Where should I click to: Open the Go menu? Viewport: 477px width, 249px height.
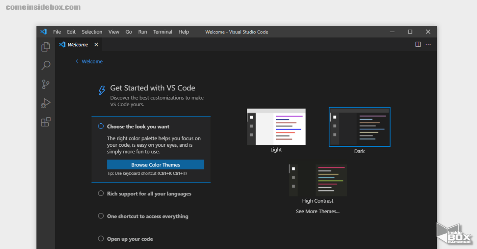pos(129,32)
